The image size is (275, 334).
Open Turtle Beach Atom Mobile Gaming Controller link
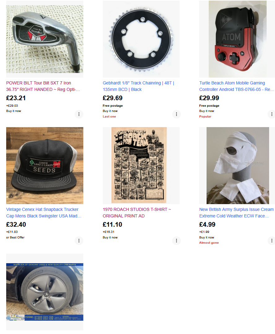point(237,86)
